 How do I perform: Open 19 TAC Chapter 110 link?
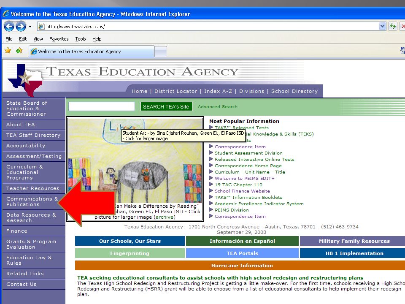coord(238,185)
